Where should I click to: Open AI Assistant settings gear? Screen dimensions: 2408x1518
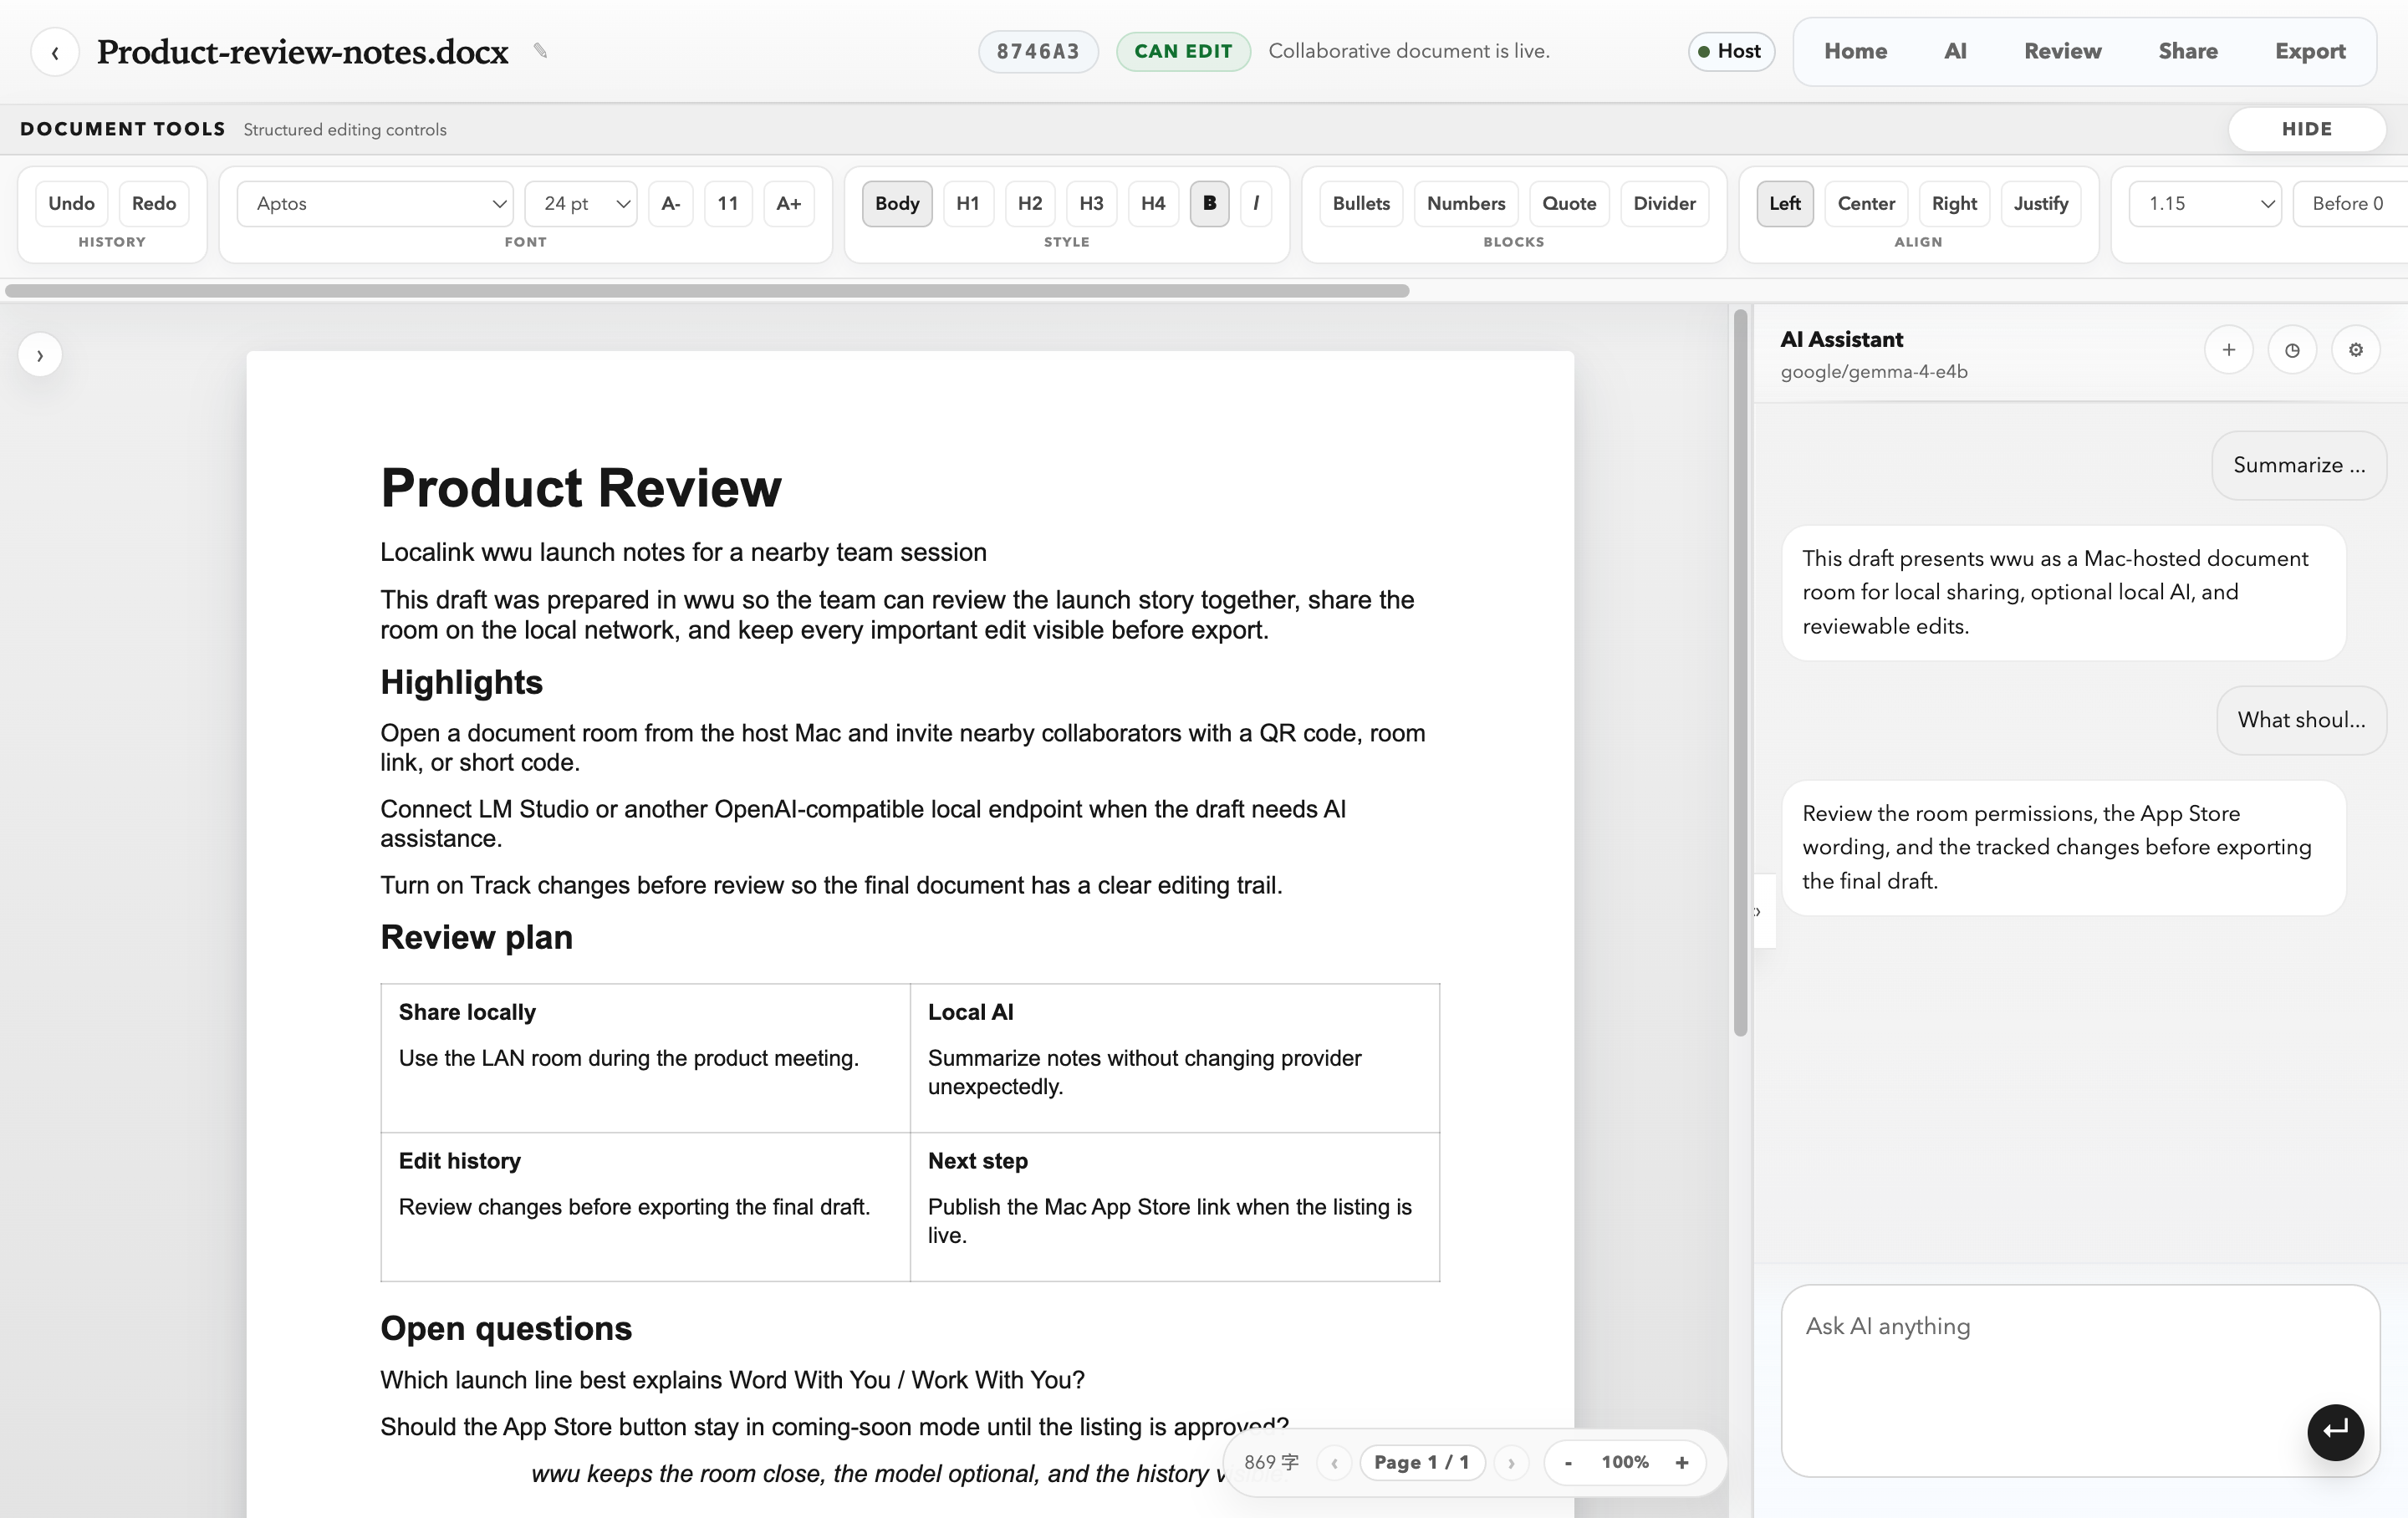tap(2356, 350)
